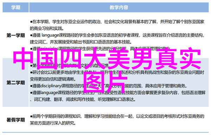Image resolution: width=211 pixels, height=135 pixels.
Task: Click the pink 中国四大美男真实 overlay text
Action: click(107, 58)
